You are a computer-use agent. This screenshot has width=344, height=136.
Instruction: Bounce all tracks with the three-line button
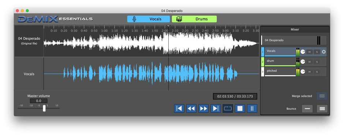click(322, 109)
